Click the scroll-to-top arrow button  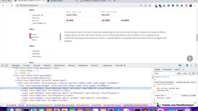190,59
